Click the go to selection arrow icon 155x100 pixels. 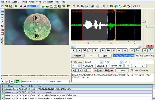coord(150,50)
